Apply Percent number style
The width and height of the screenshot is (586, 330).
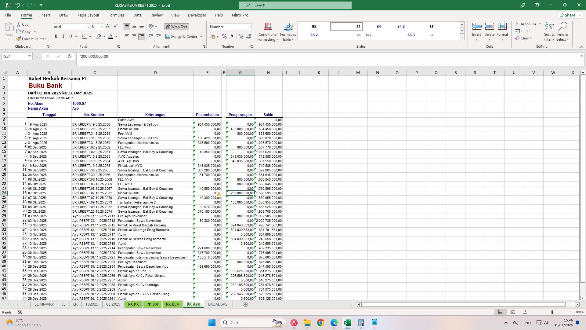[224, 36]
